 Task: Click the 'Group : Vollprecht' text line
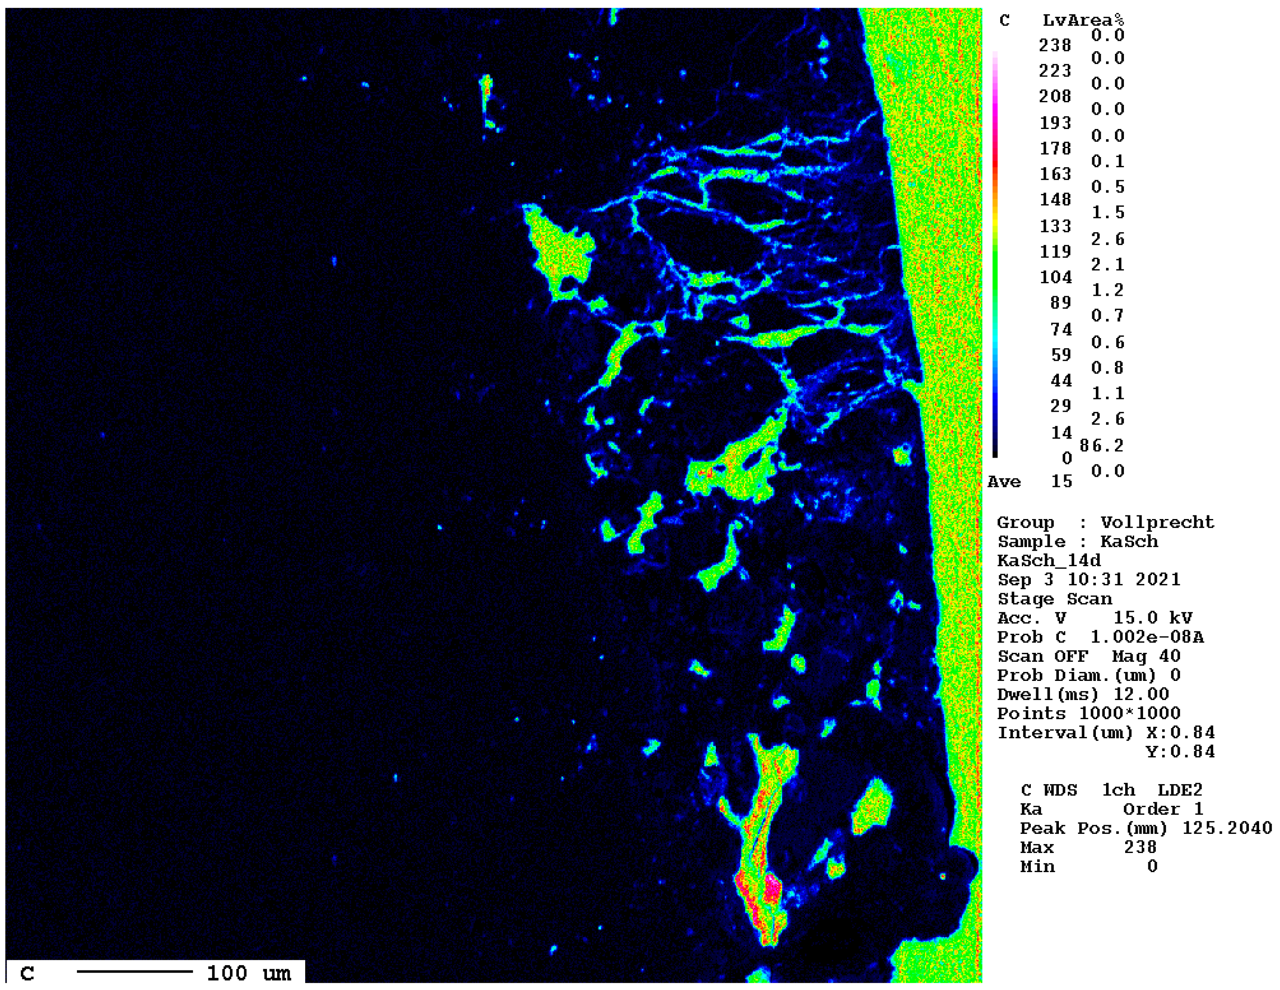1105,522
